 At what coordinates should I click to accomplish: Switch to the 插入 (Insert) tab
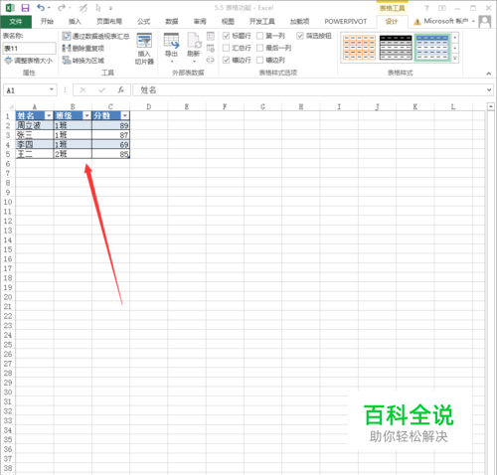click(x=75, y=22)
